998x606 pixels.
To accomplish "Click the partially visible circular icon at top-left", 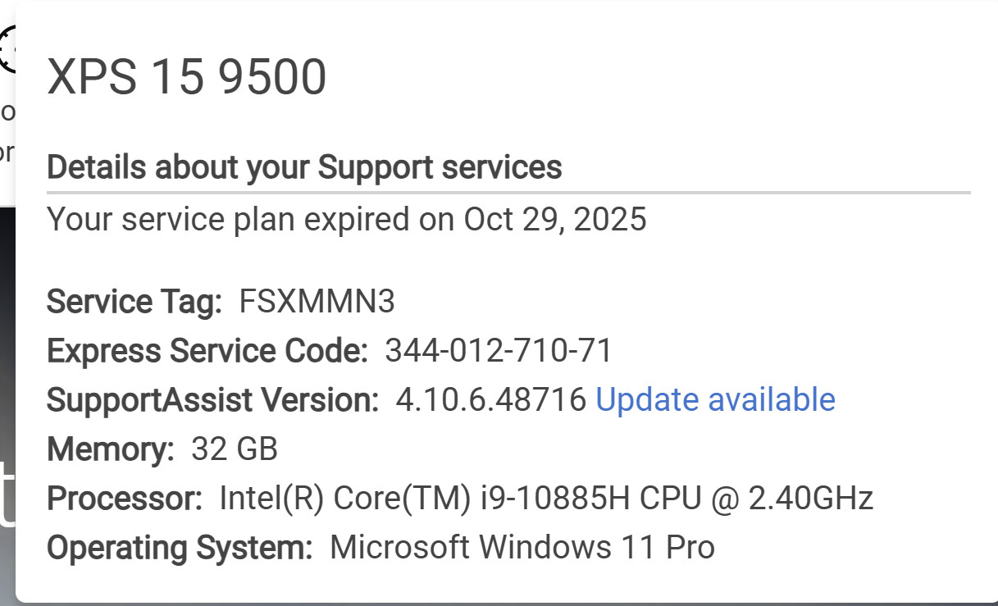I will (7, 49).
